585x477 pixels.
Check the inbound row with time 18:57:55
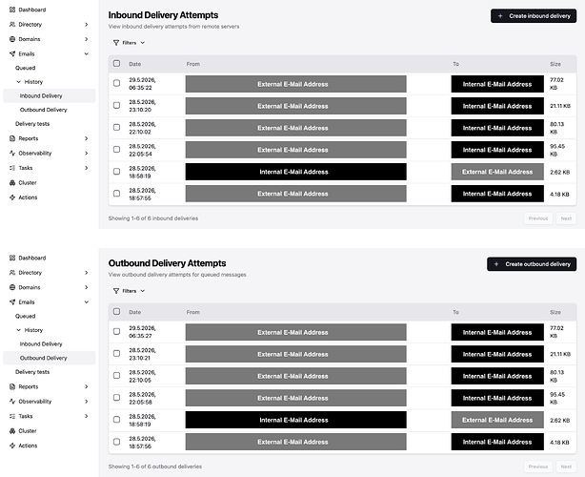click(x=117, y=194)
